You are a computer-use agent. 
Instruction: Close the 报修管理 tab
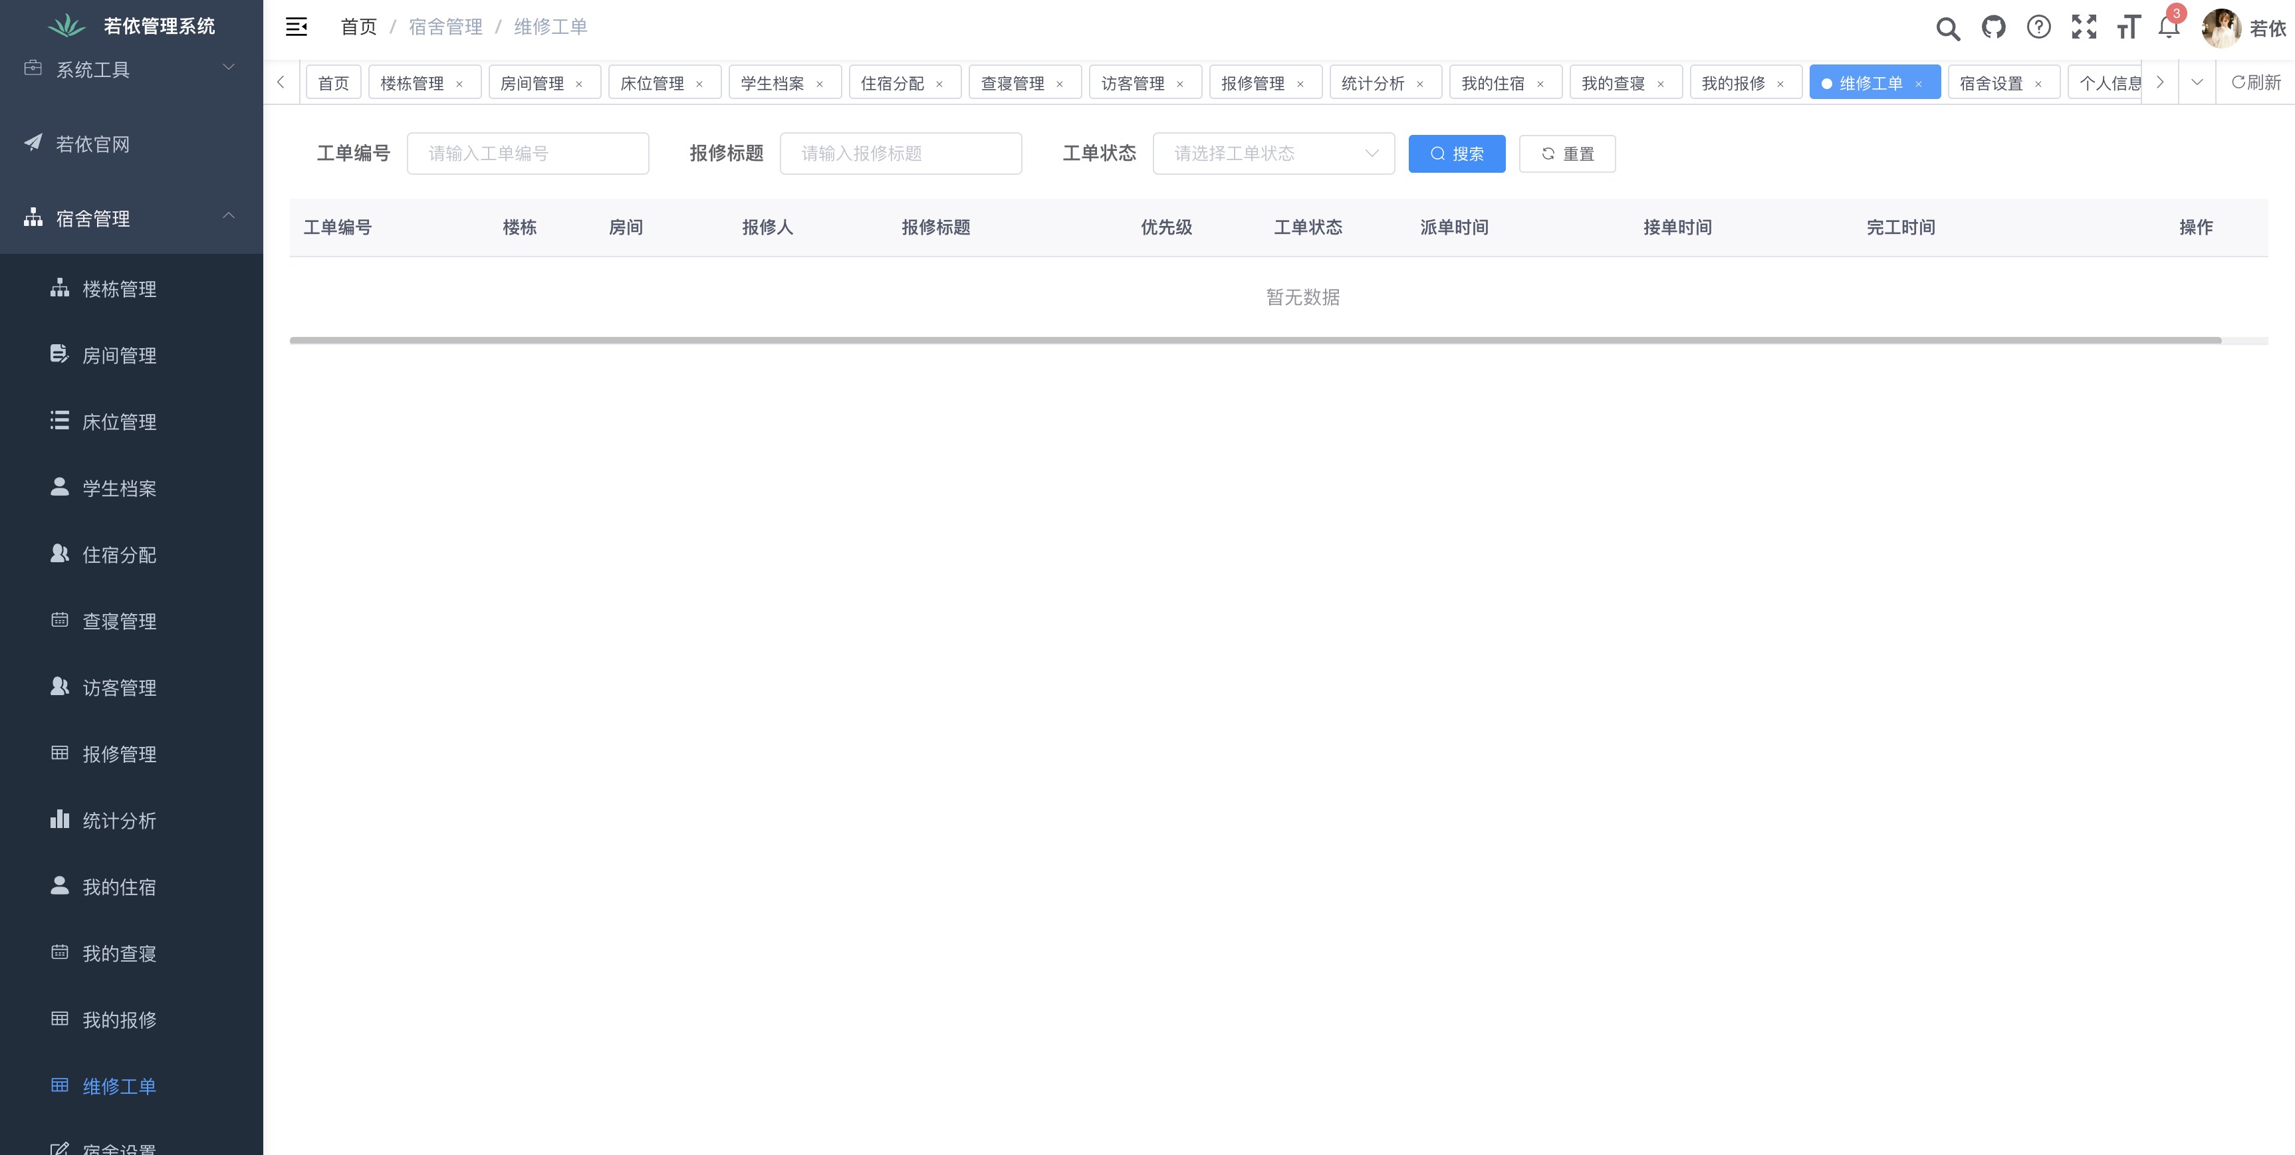coord(1300,84)
